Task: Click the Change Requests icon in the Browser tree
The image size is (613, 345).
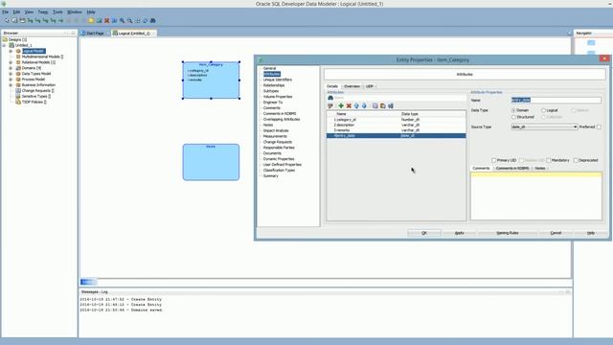Action: [x=18, y=91]
